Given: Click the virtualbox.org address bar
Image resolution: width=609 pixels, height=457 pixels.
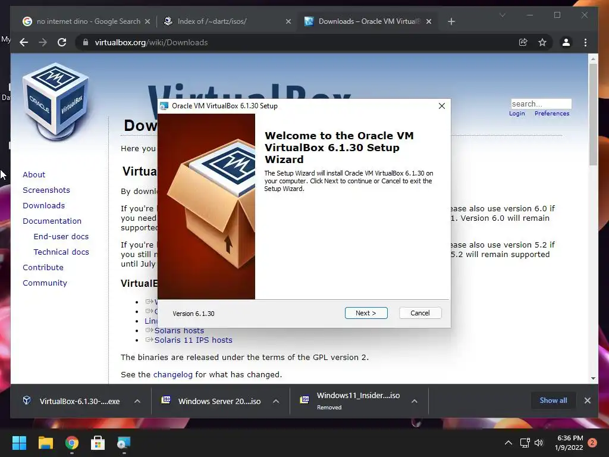Looking at the screenshot, I should 295,42.
